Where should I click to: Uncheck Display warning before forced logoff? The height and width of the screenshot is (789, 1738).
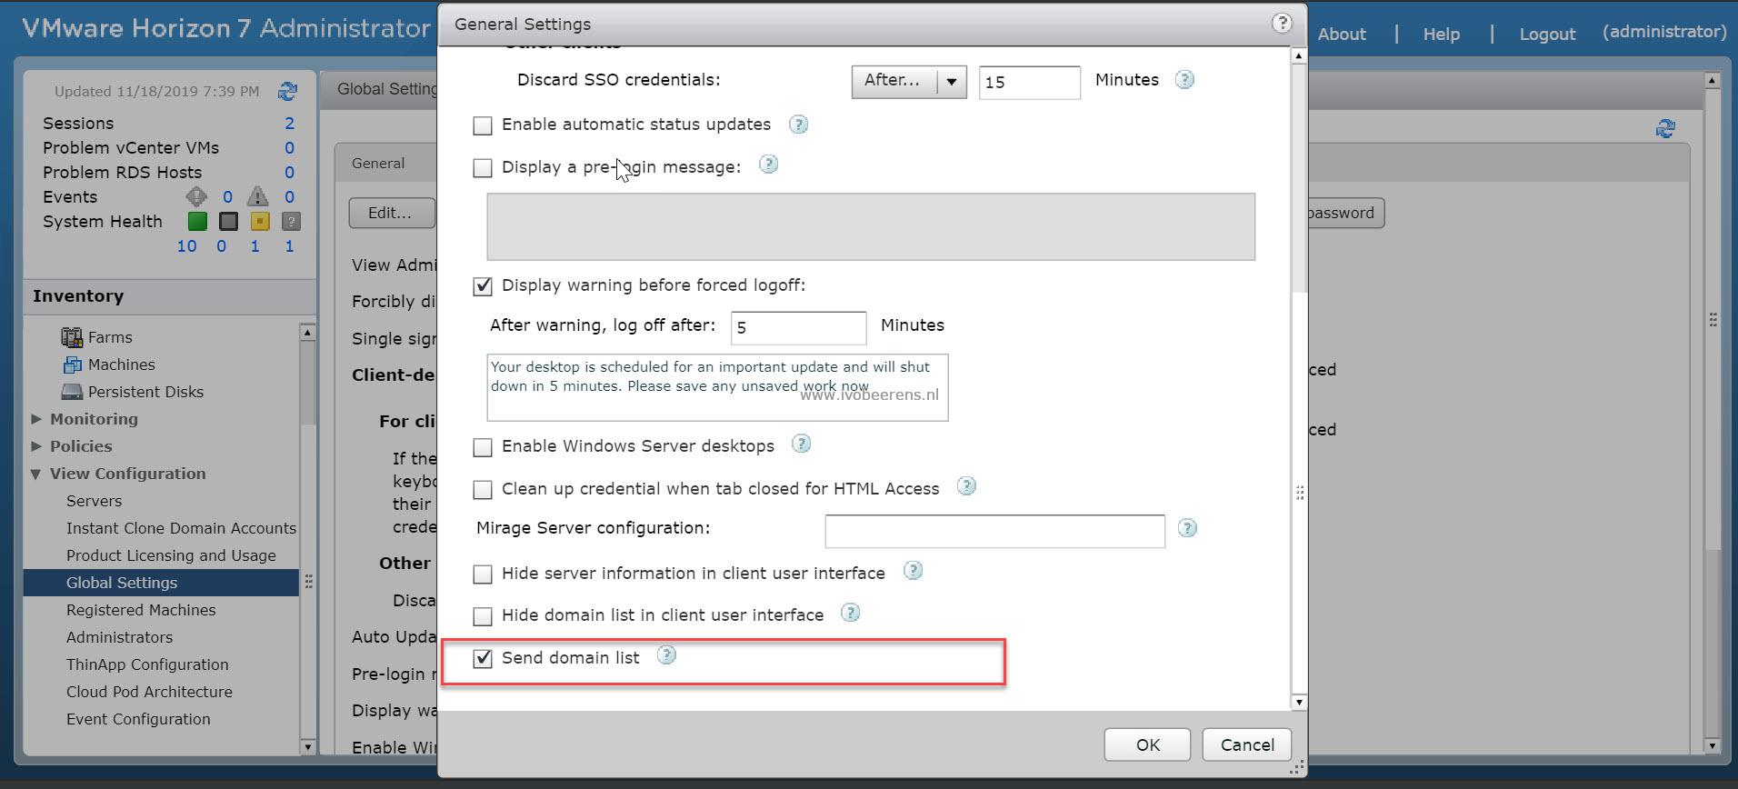point(483,286)
